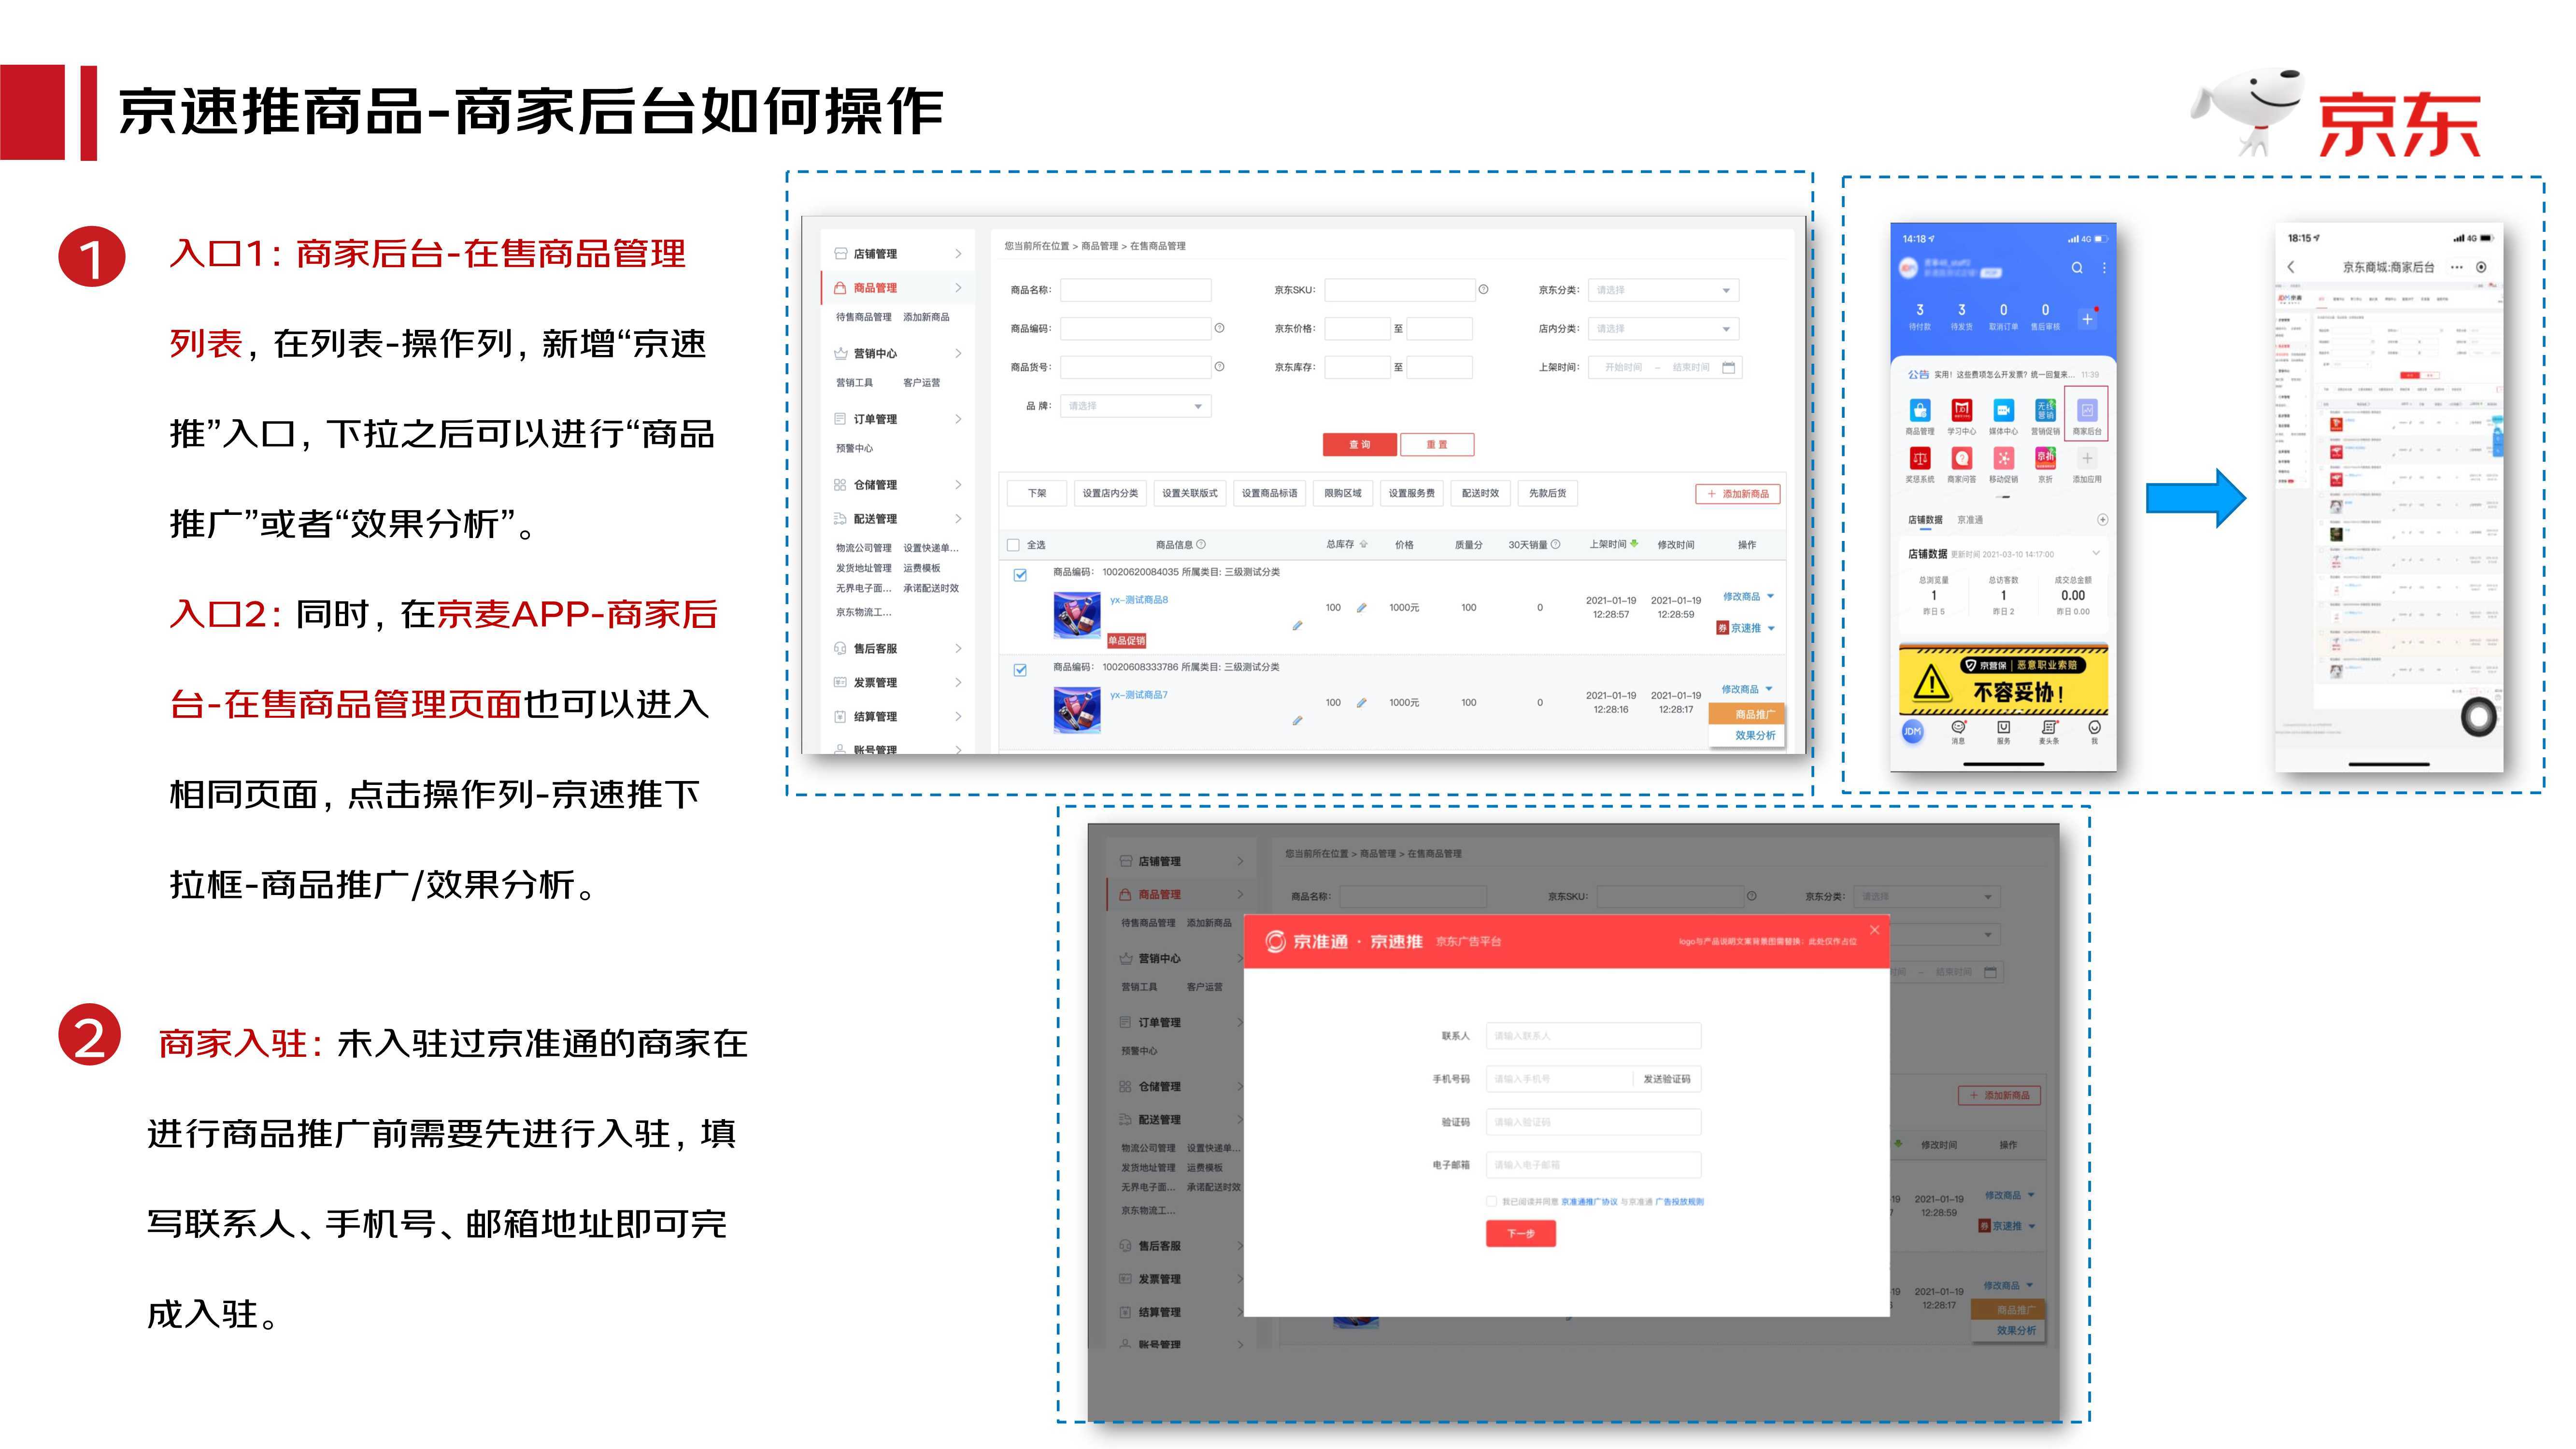Click 发送验证码 in the dialog phone field
Viewport: 2576px width, 1449px height.
(x=1666, y=1079)
